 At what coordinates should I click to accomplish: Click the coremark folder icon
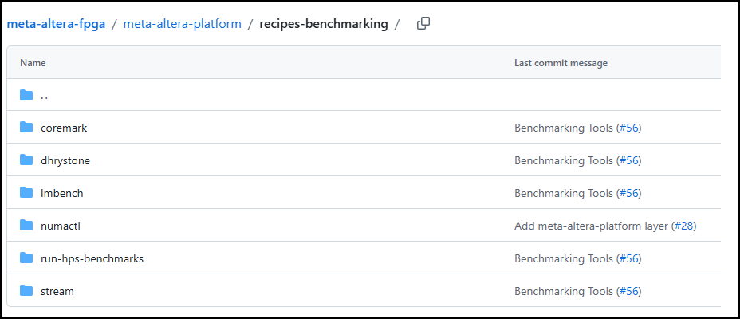[x=26, y=128]
